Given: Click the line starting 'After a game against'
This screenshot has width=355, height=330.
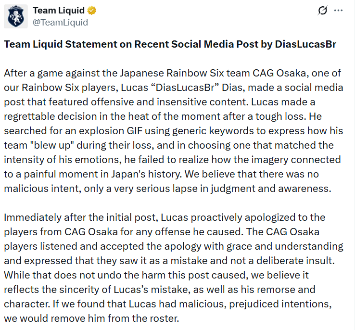Looking at the screenshot, I should [x=173, y=73].
